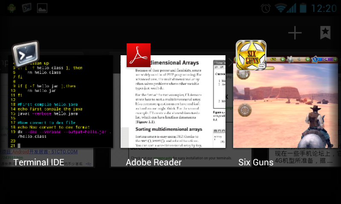The height and width of the screenshot is (204, 341).
Task: Tap the picture notification icon in status bar
Action: tap(42, 8)
